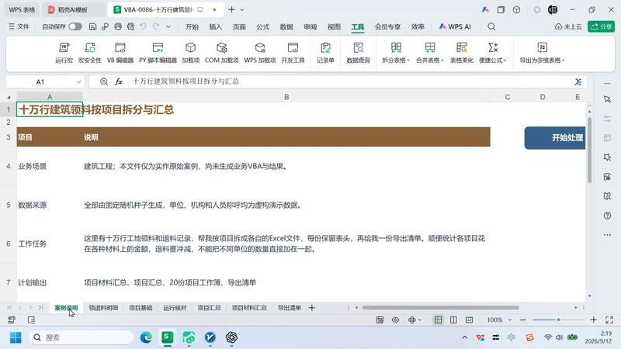Expand quick access toolbar customize arrow
The width and height of the screenshot is (621, 349).
tap(168, 26)
